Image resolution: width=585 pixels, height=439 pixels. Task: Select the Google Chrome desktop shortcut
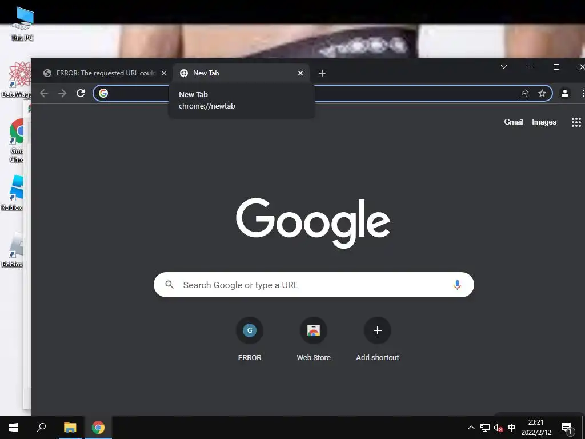[17, 141]
